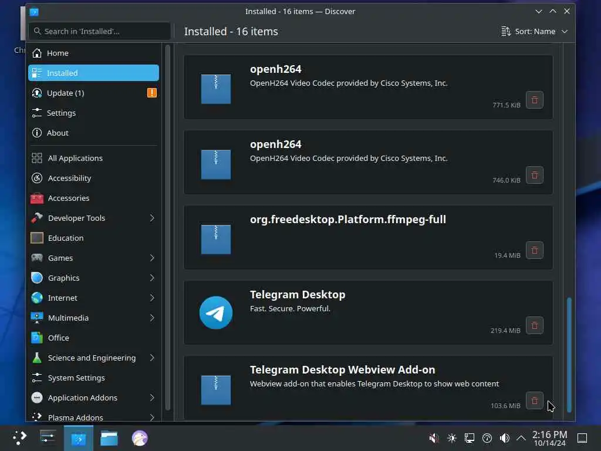
Task: Click the Telegram paper-plane app icon
Action: 216,312
